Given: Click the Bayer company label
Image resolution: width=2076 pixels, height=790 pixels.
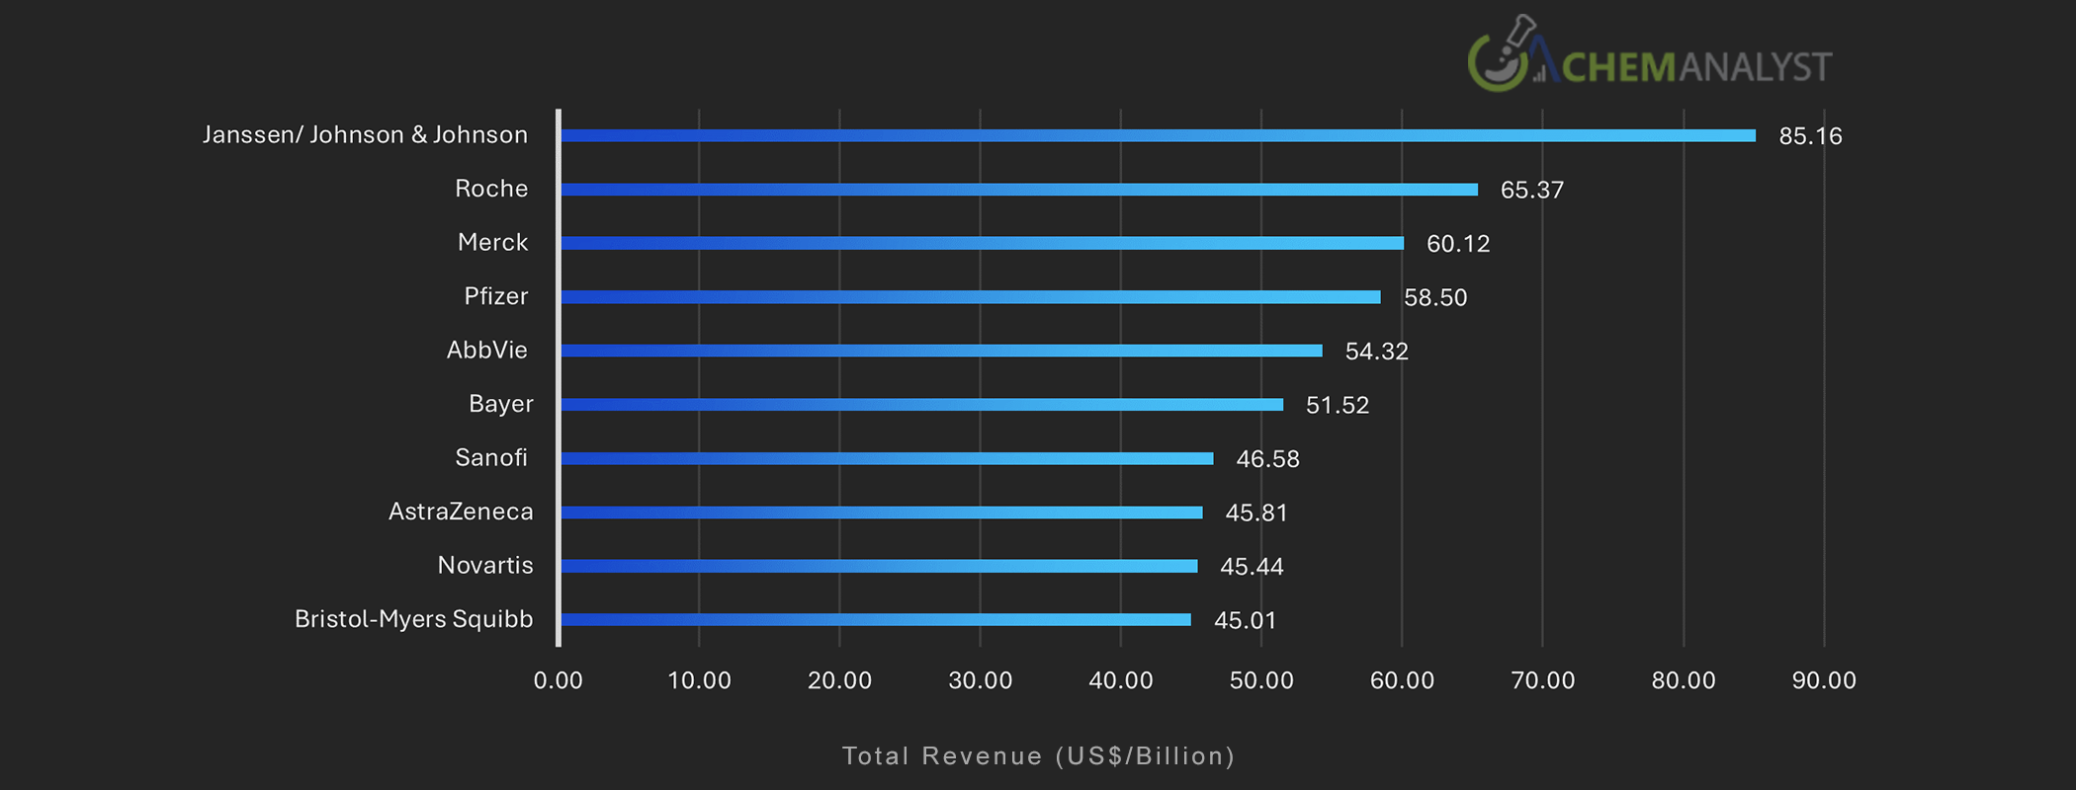Looking at the screenshot, I should [500, 404].
